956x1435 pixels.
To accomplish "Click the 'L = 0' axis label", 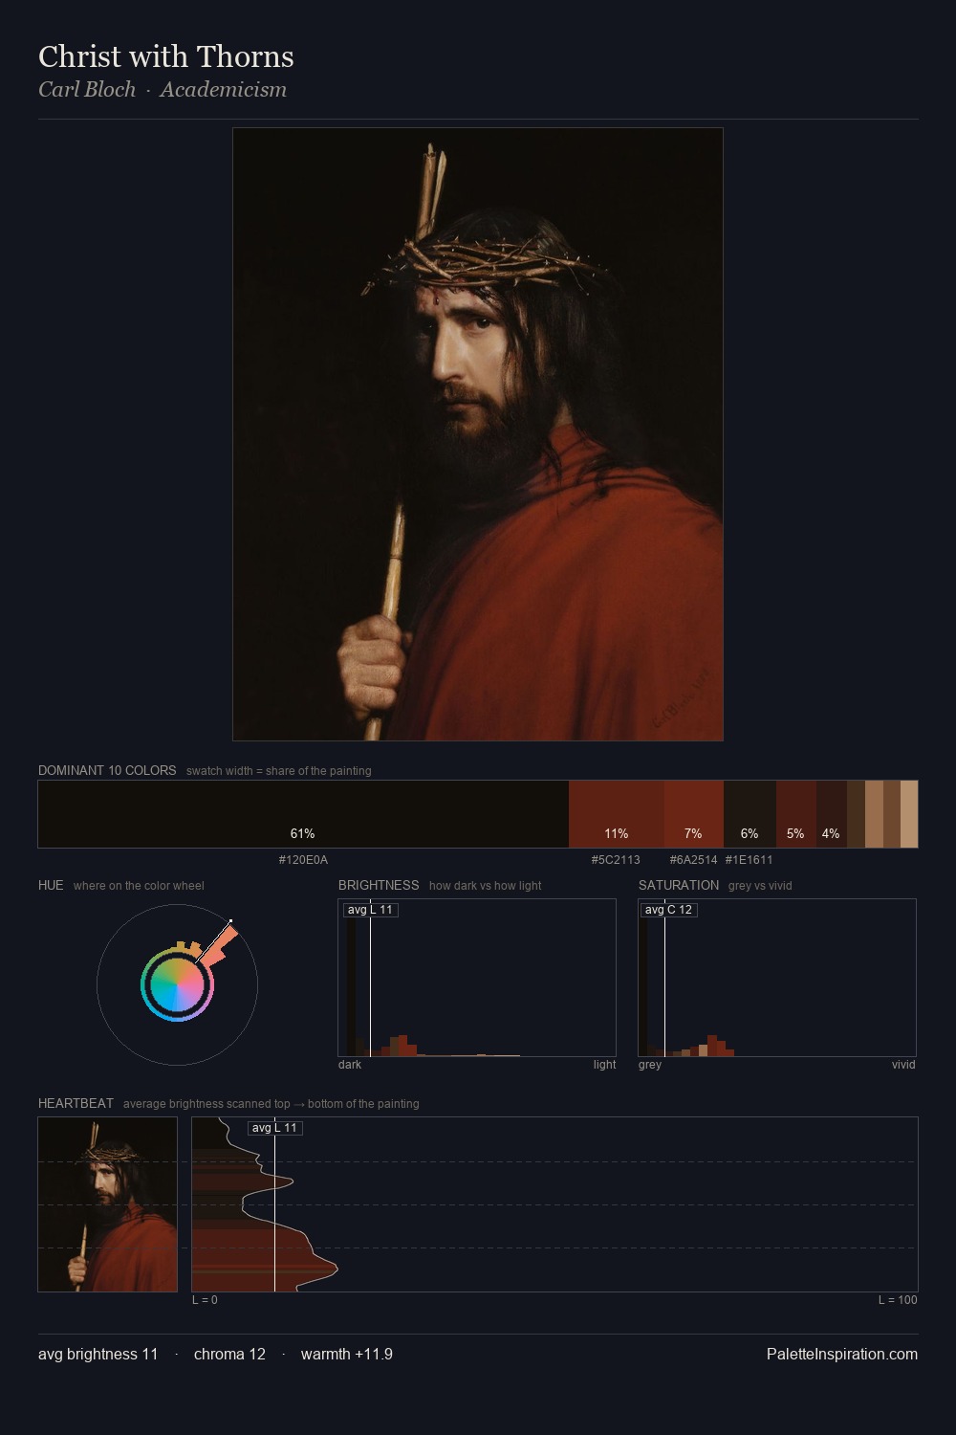I will click(x=205, y=1300).
